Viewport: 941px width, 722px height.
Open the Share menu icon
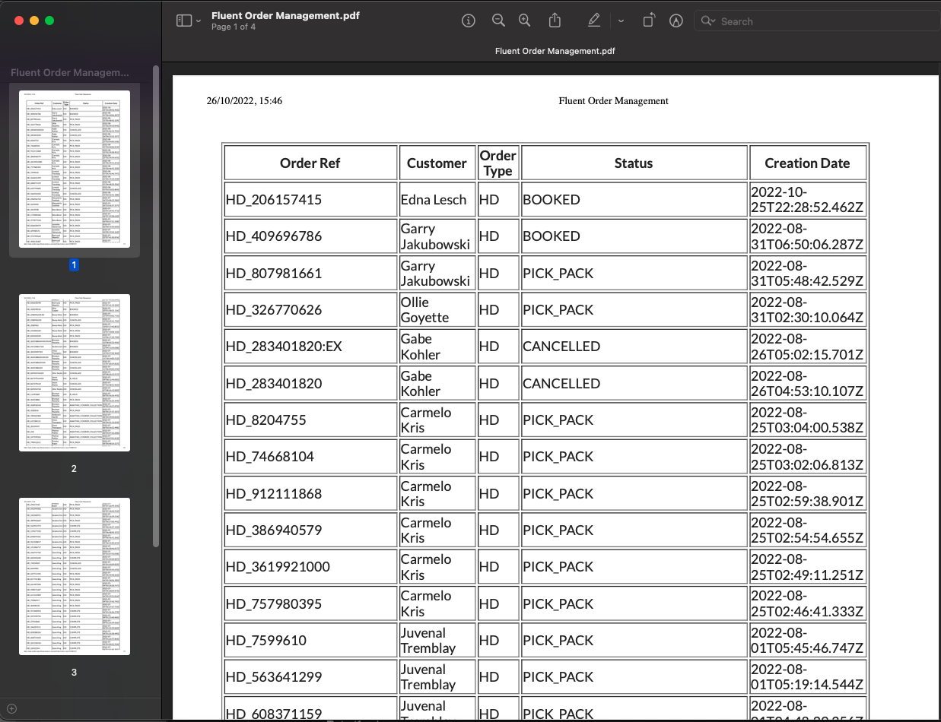[555, 21]
